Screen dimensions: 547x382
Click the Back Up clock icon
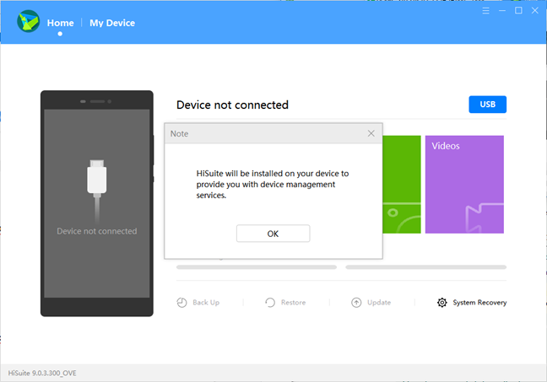pyautogui.click(x=181, y=303)
